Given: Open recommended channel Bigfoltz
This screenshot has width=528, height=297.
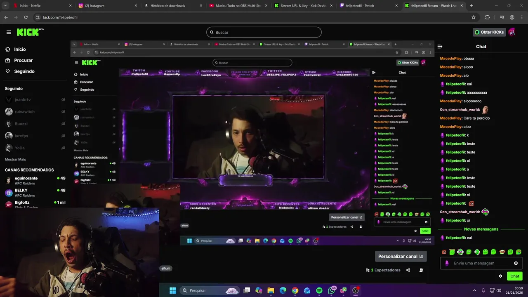Looking at the screenshot, I should coord(35,204).
